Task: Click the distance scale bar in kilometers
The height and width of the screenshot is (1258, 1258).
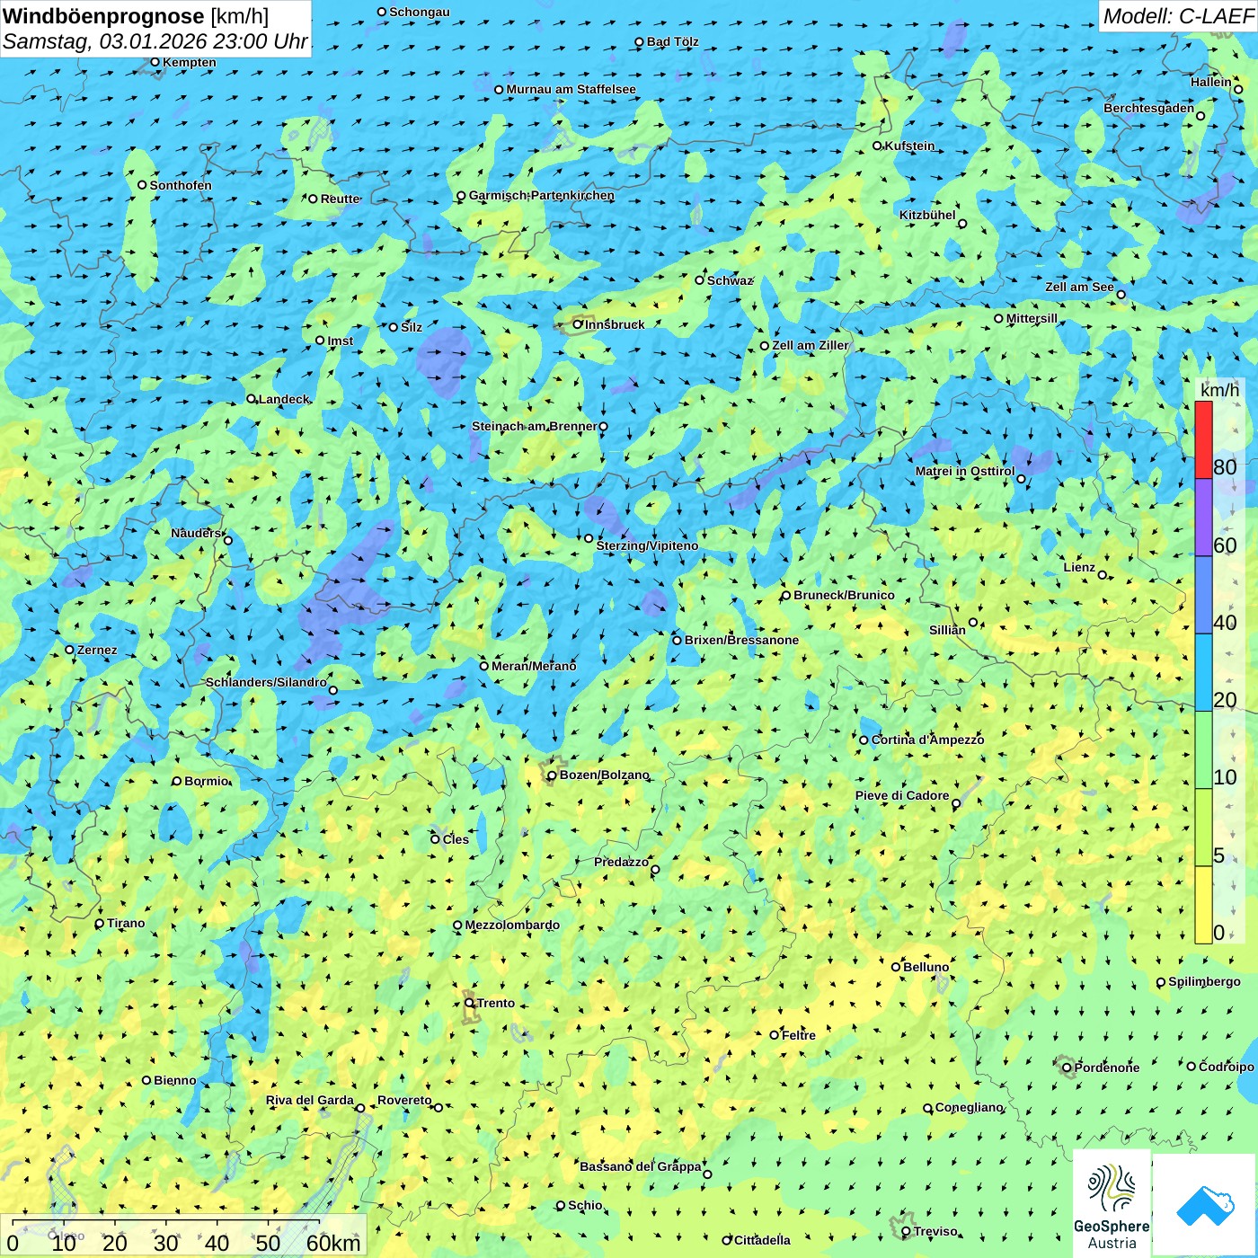Action: click(x=183, y=1236)
